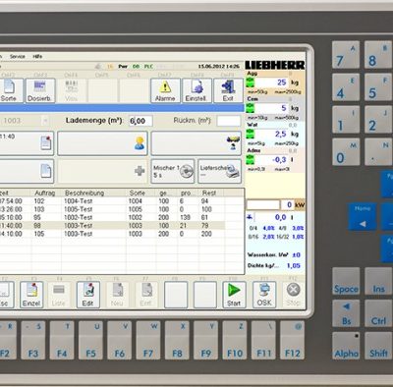This screenshot has height=387, width=393.
Task: Select customer via person icon button
Action: [x=102, y=143]
